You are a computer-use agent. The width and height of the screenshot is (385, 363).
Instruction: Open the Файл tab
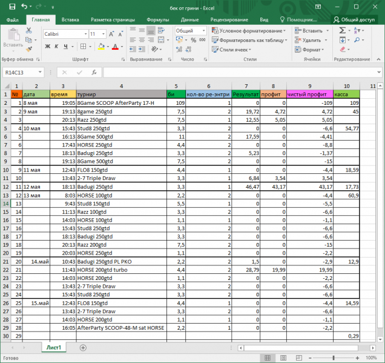[12, 19]
